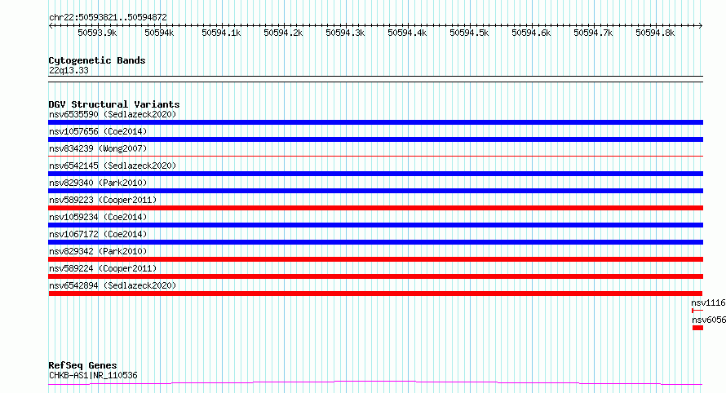Click the DGV Structural Variants track title
Viewport: 726px width, 393px height.
114,104
